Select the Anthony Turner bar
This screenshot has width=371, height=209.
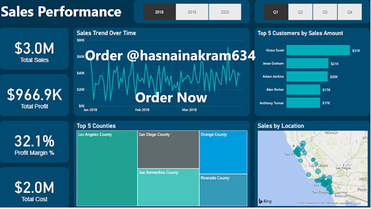click(303, 103)
